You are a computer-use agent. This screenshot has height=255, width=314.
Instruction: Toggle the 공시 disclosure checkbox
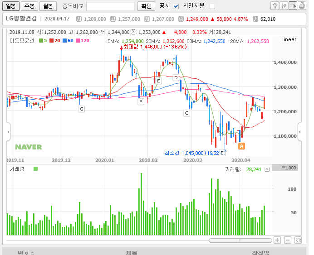[176, 6]
